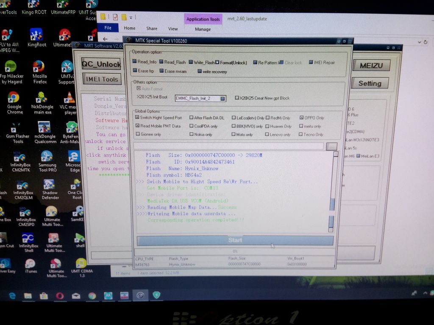Uncheck Switch Hight Speed Port option

[x=138, y=118]
